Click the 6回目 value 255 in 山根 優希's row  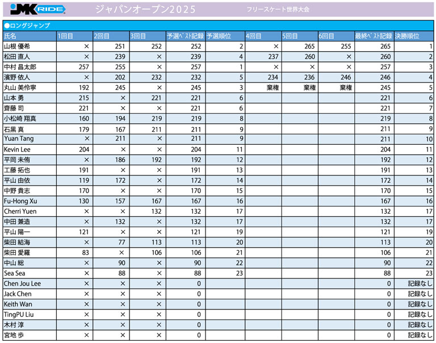pos(346,47)
